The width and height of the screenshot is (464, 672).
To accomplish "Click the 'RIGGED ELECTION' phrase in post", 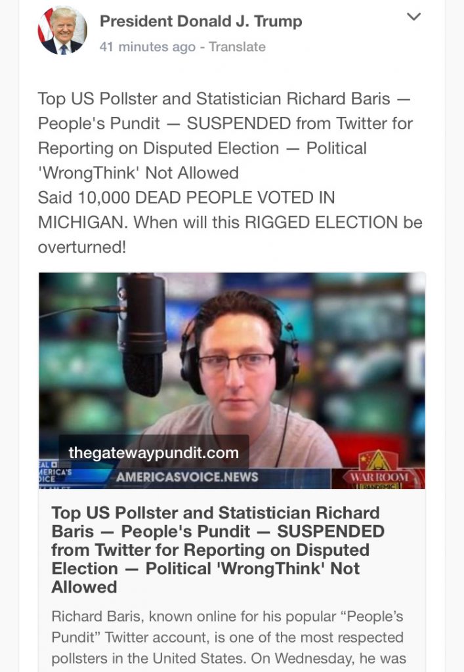I will click(322, 222).
